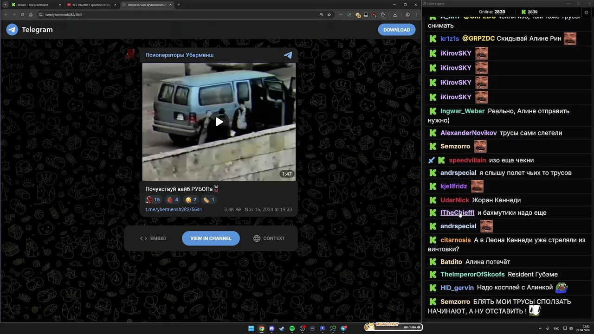The width and height of the screenshot is (594, 334).
Task: Click the EMBED button
Action: pyautogui.click(x=153, y=238)
